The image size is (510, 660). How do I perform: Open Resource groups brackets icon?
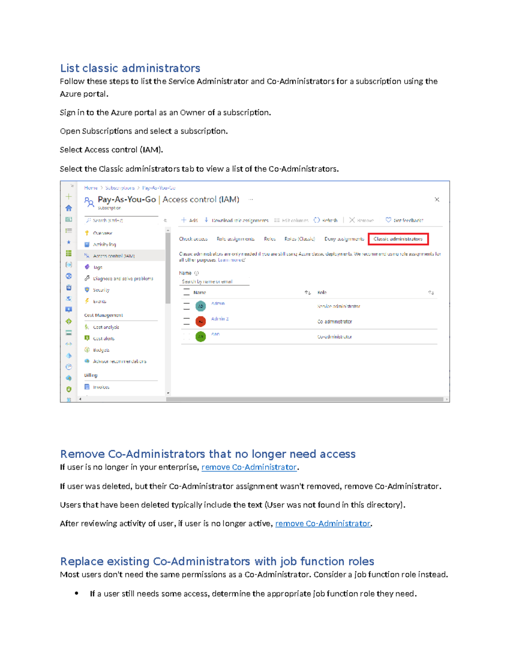[x=69, y=264]
